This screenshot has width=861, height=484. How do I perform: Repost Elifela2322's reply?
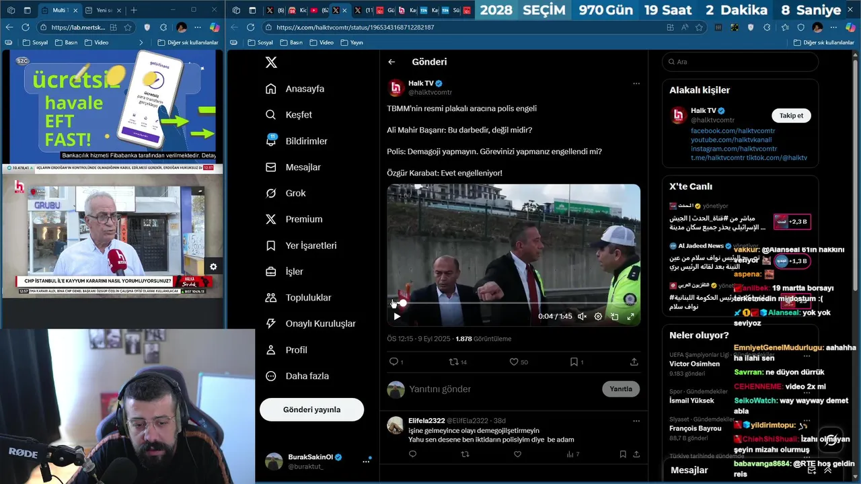coord(465,454)
